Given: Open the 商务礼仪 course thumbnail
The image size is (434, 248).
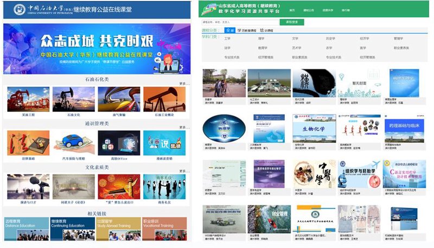Looking at the screenshot, I should point(164,187).
